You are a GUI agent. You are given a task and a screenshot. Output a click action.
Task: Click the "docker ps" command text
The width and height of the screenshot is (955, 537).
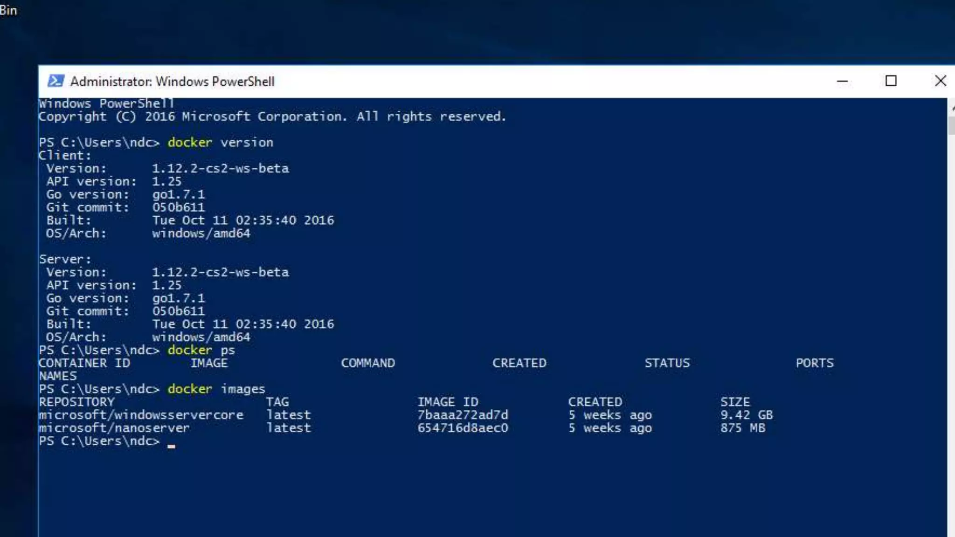tap(201, 350)
